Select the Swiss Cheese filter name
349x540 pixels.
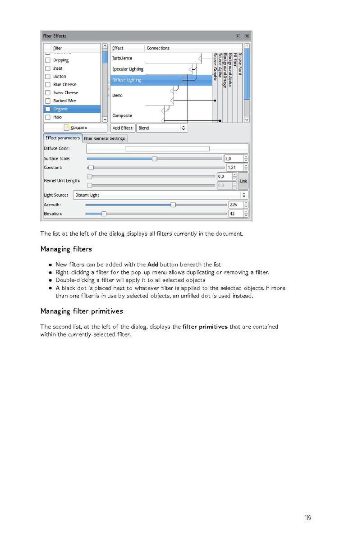coord(65,93)
